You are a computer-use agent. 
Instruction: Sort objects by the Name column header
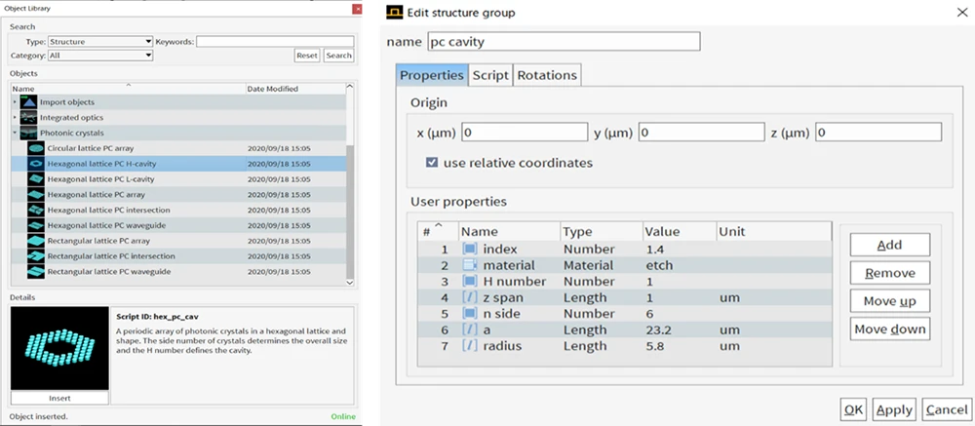point(128,89)
